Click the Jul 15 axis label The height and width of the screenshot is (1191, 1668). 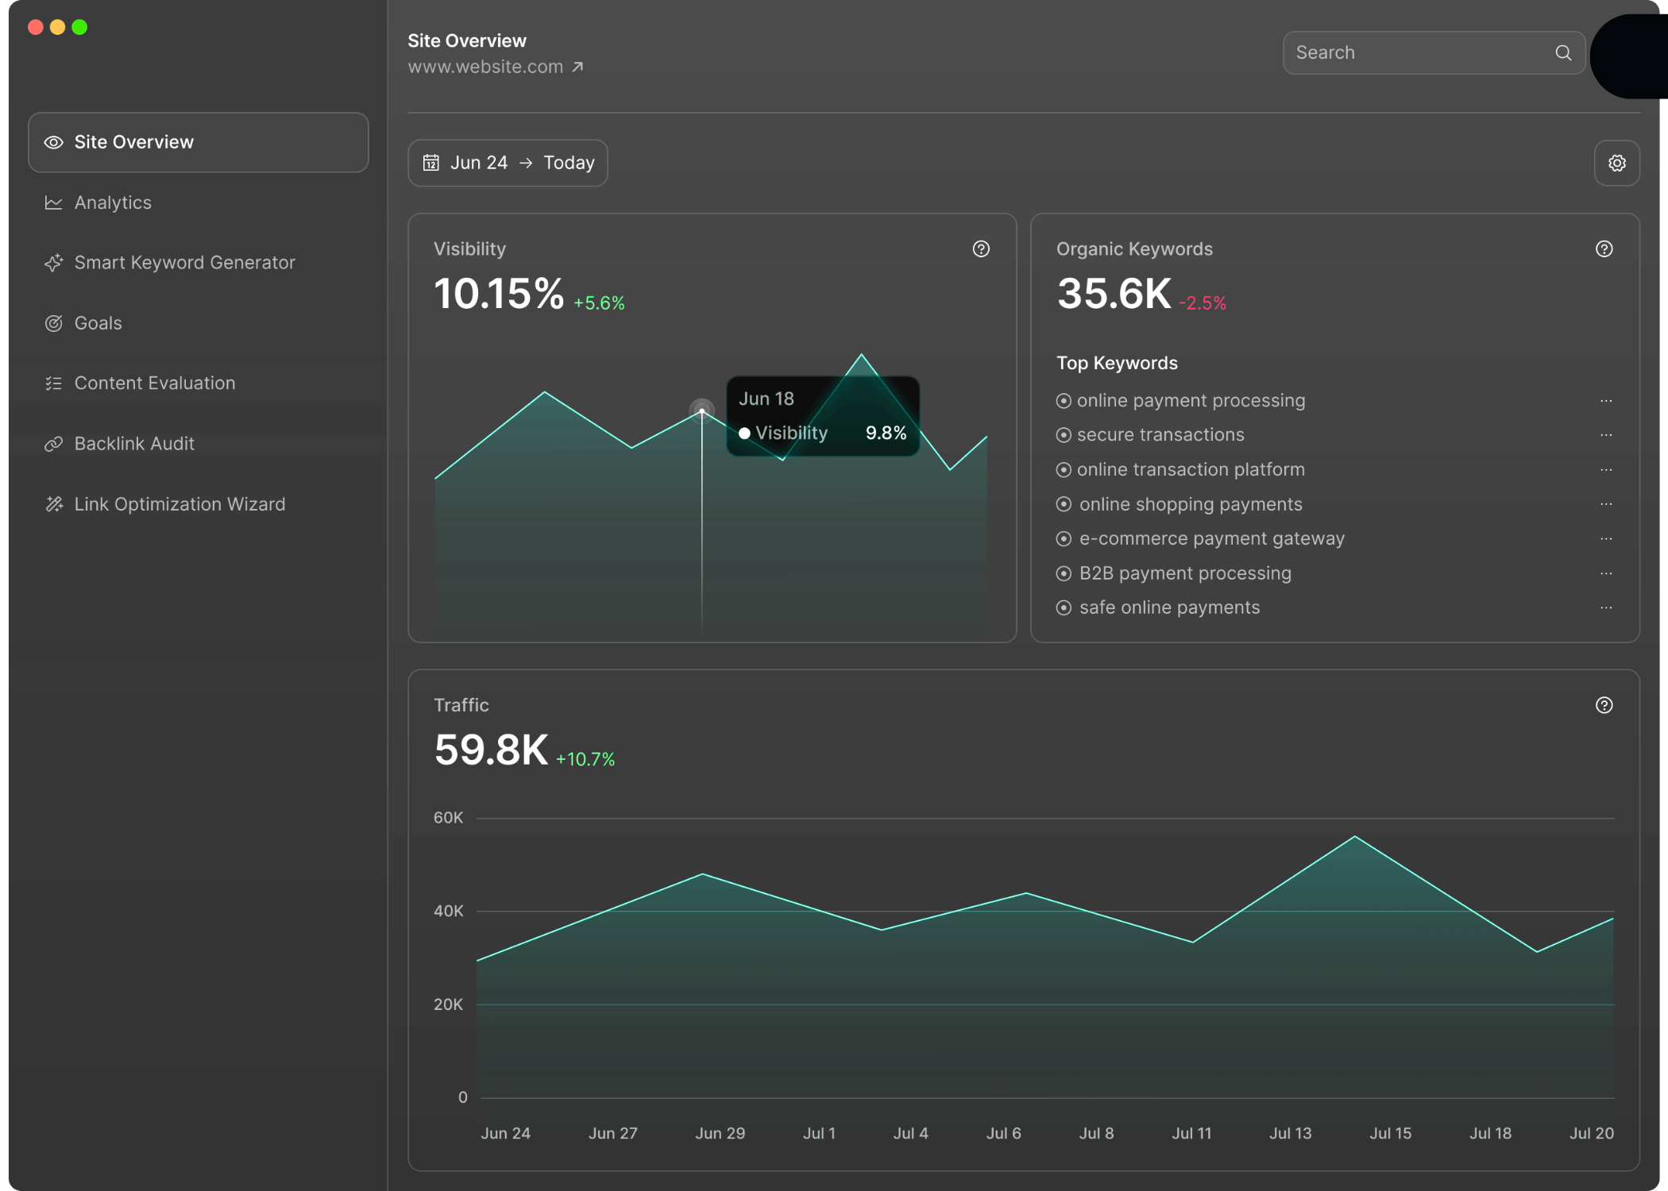pyautogui.click(x=1390, y=1133)
